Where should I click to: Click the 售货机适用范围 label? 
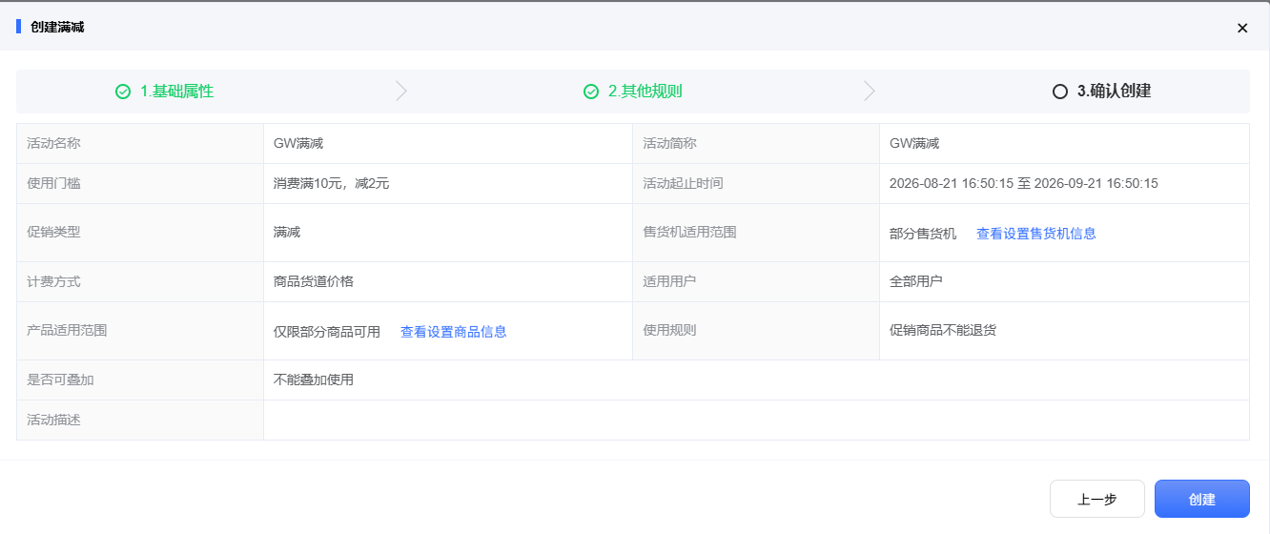(x=689, y=232)
